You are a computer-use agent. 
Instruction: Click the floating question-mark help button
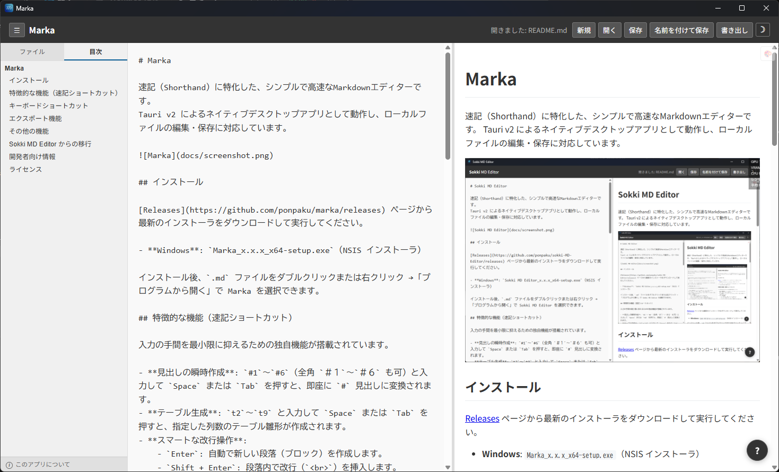click(x=757, y=450)
